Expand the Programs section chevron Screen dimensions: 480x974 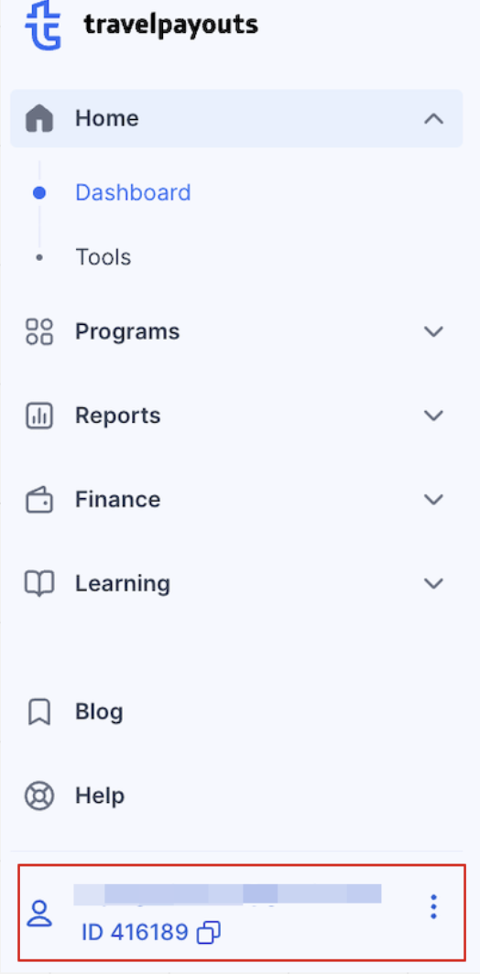click(x=433, y=331)
